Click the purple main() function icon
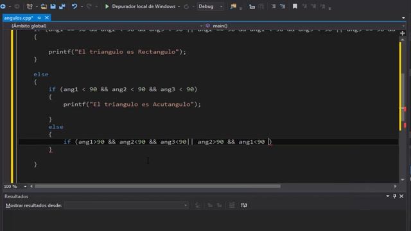 (x=208, y=26)
